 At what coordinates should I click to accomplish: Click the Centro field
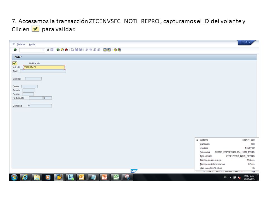coord(28,94)
